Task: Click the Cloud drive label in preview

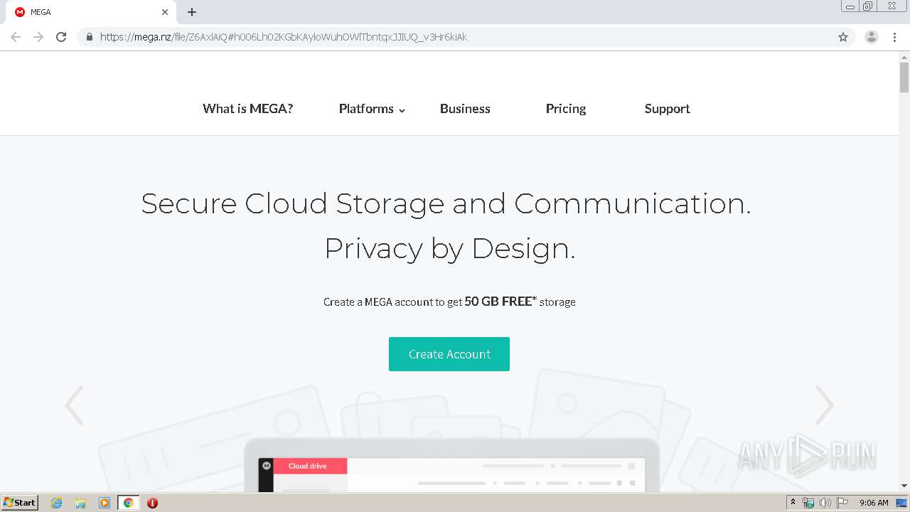Action: [x=308, y=466]
